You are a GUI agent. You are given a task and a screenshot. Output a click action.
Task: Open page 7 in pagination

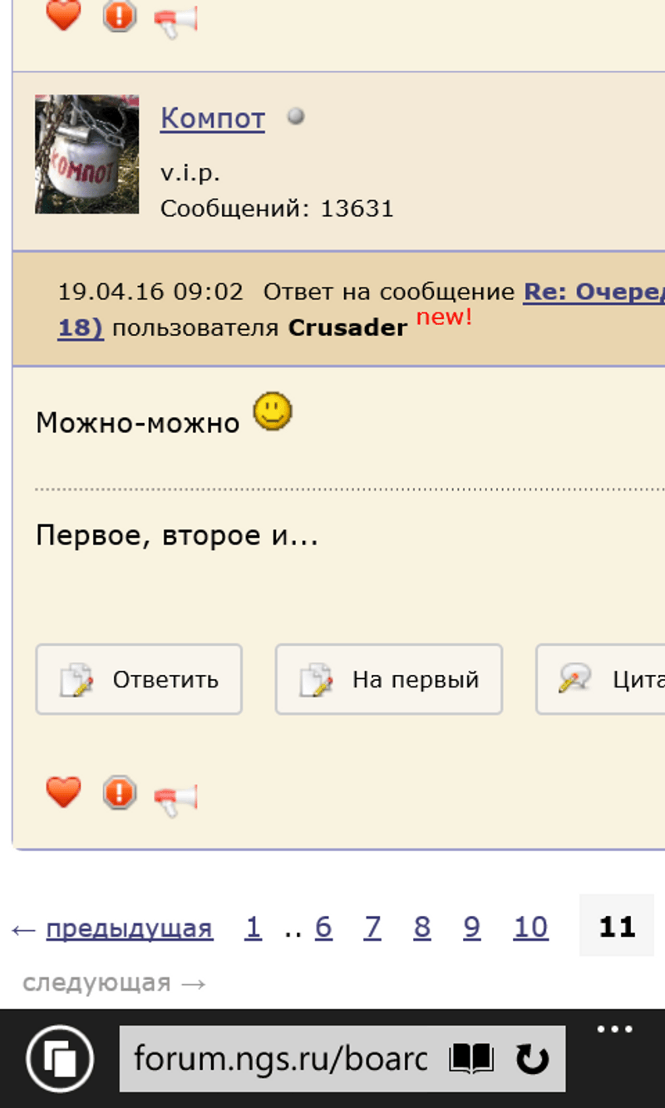coord(372,928)
